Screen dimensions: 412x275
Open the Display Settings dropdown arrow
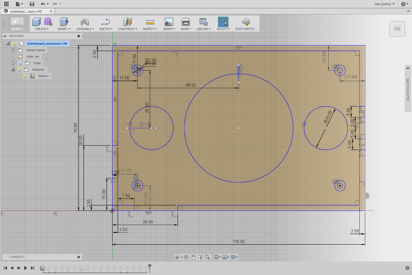219,257
